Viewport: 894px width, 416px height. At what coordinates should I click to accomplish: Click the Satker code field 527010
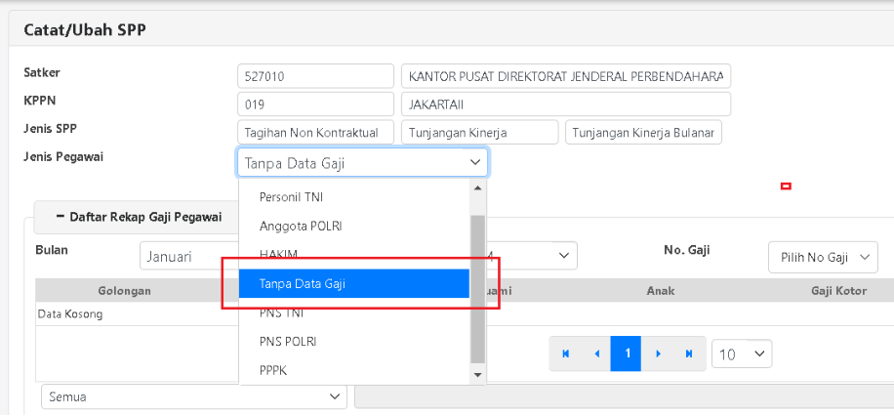coord(314,77)
